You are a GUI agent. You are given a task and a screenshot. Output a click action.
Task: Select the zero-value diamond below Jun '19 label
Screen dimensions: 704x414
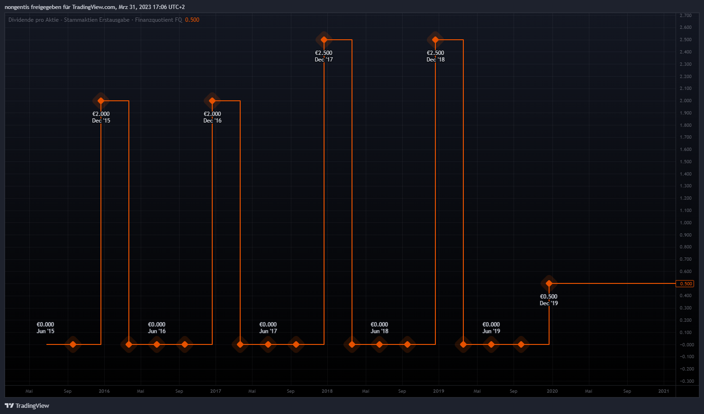pos(491,344)
